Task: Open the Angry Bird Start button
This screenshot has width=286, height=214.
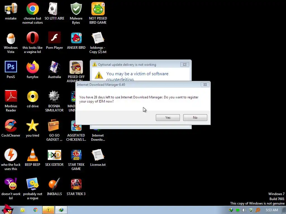Action: coord(7,209)
